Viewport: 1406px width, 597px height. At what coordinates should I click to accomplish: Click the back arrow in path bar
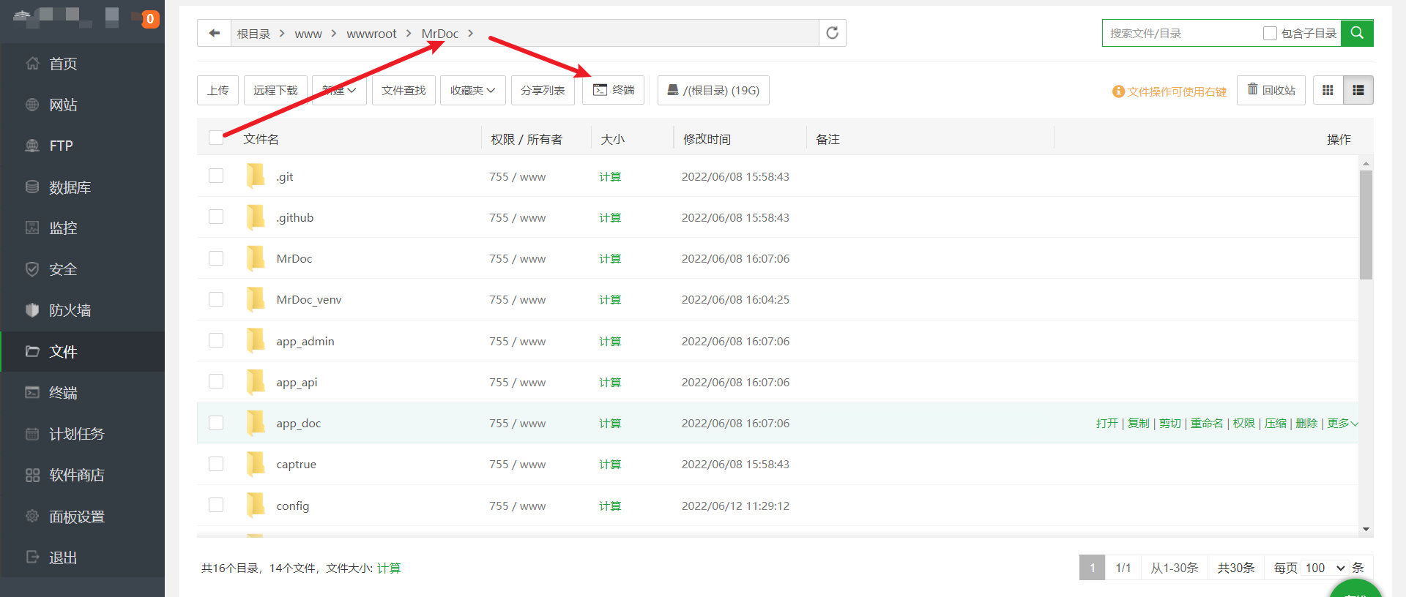click(x=214, y=33)
